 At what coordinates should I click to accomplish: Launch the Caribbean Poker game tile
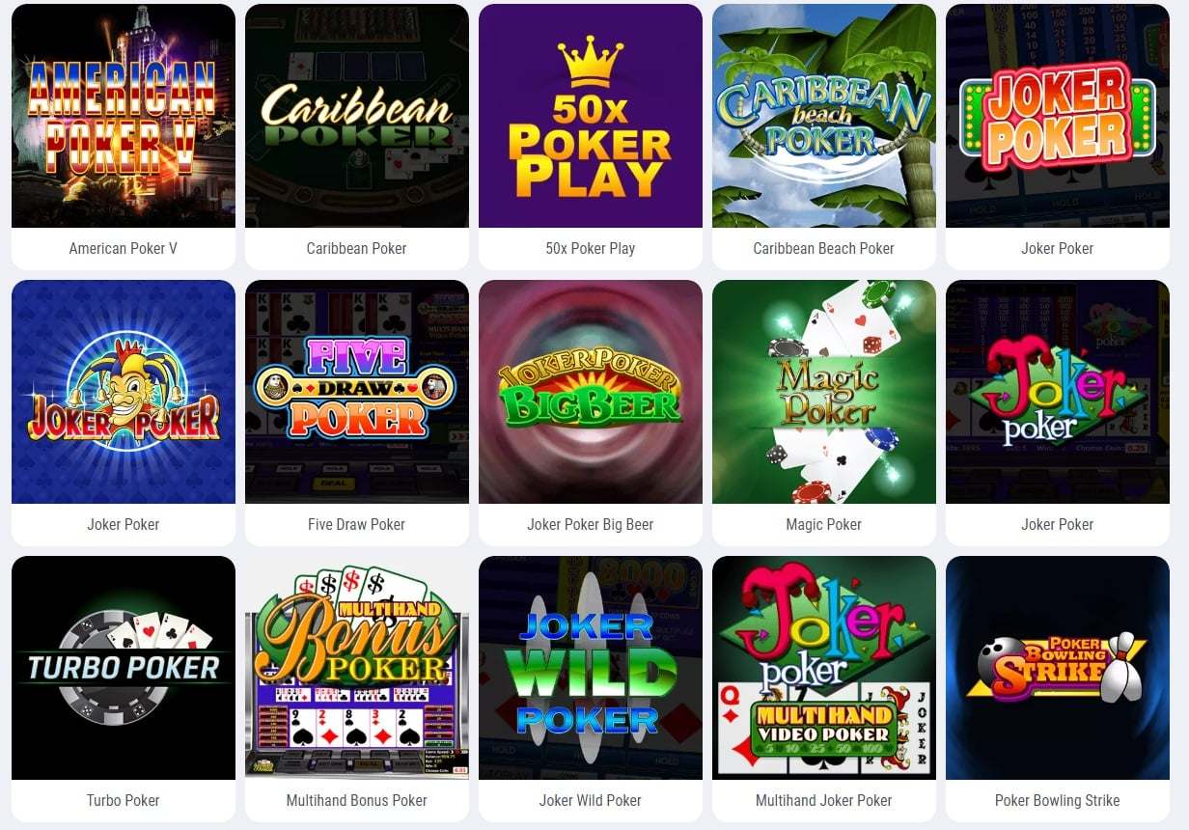click(x=357, y=116)
